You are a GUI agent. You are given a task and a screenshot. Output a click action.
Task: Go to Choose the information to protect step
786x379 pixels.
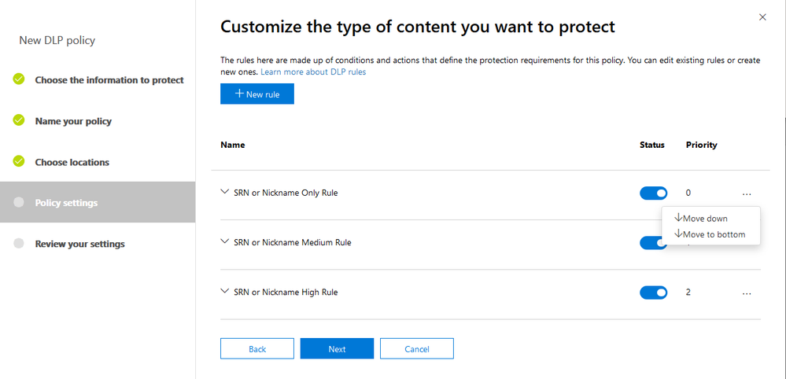[109, 80]
